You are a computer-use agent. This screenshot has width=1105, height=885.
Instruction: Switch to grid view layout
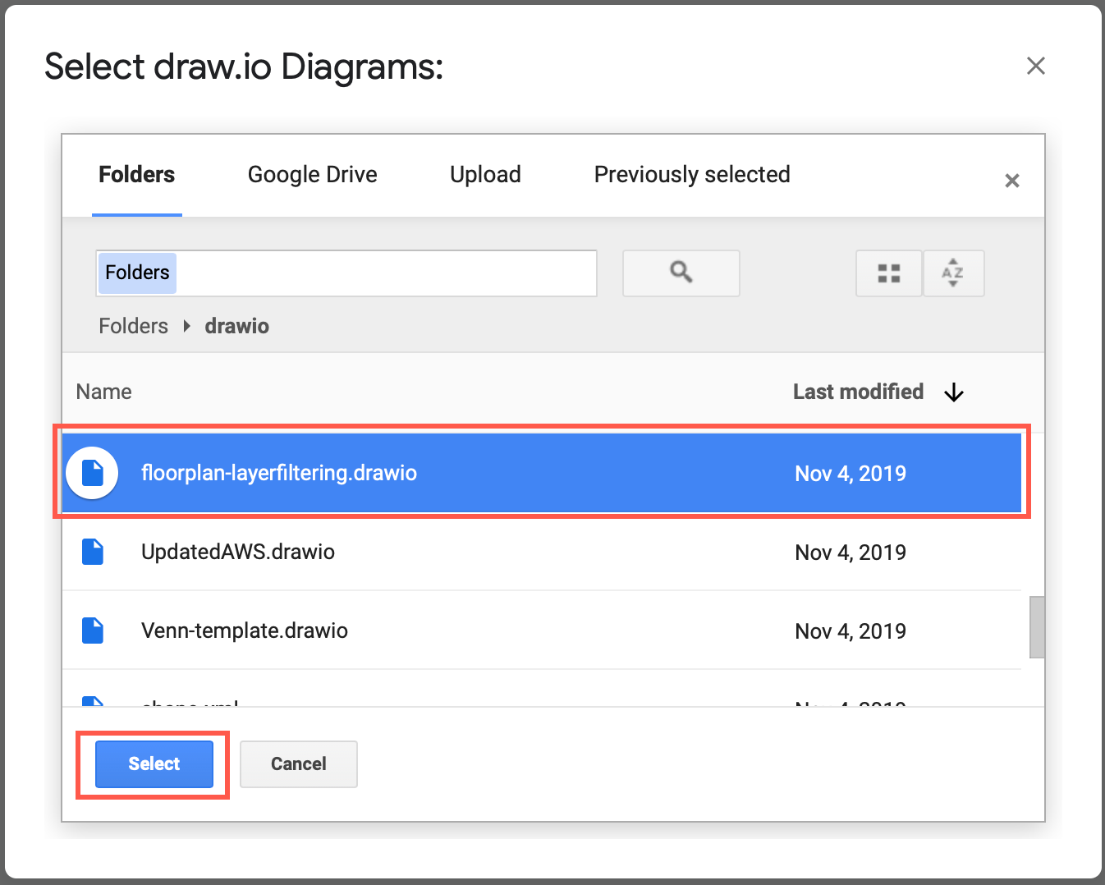tap(888, 273)
